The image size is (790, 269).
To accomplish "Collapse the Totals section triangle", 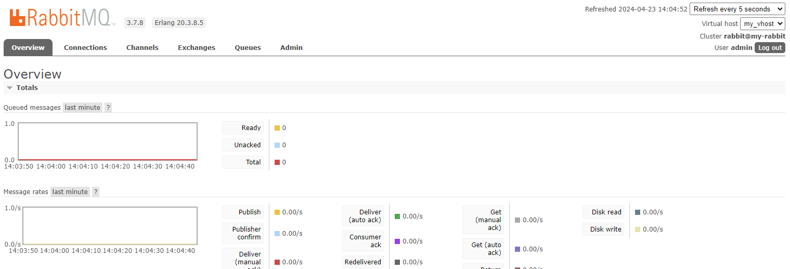I will pyautogui.click(x=9, y=88).
